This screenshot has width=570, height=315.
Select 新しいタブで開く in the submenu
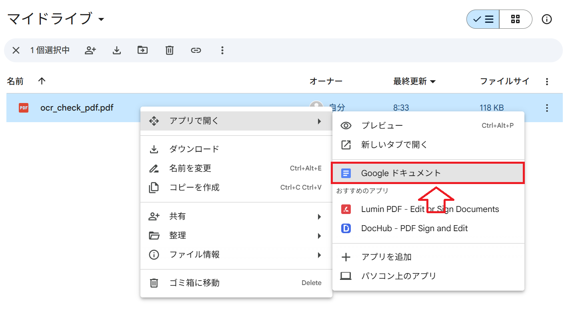tap(428, 145)
